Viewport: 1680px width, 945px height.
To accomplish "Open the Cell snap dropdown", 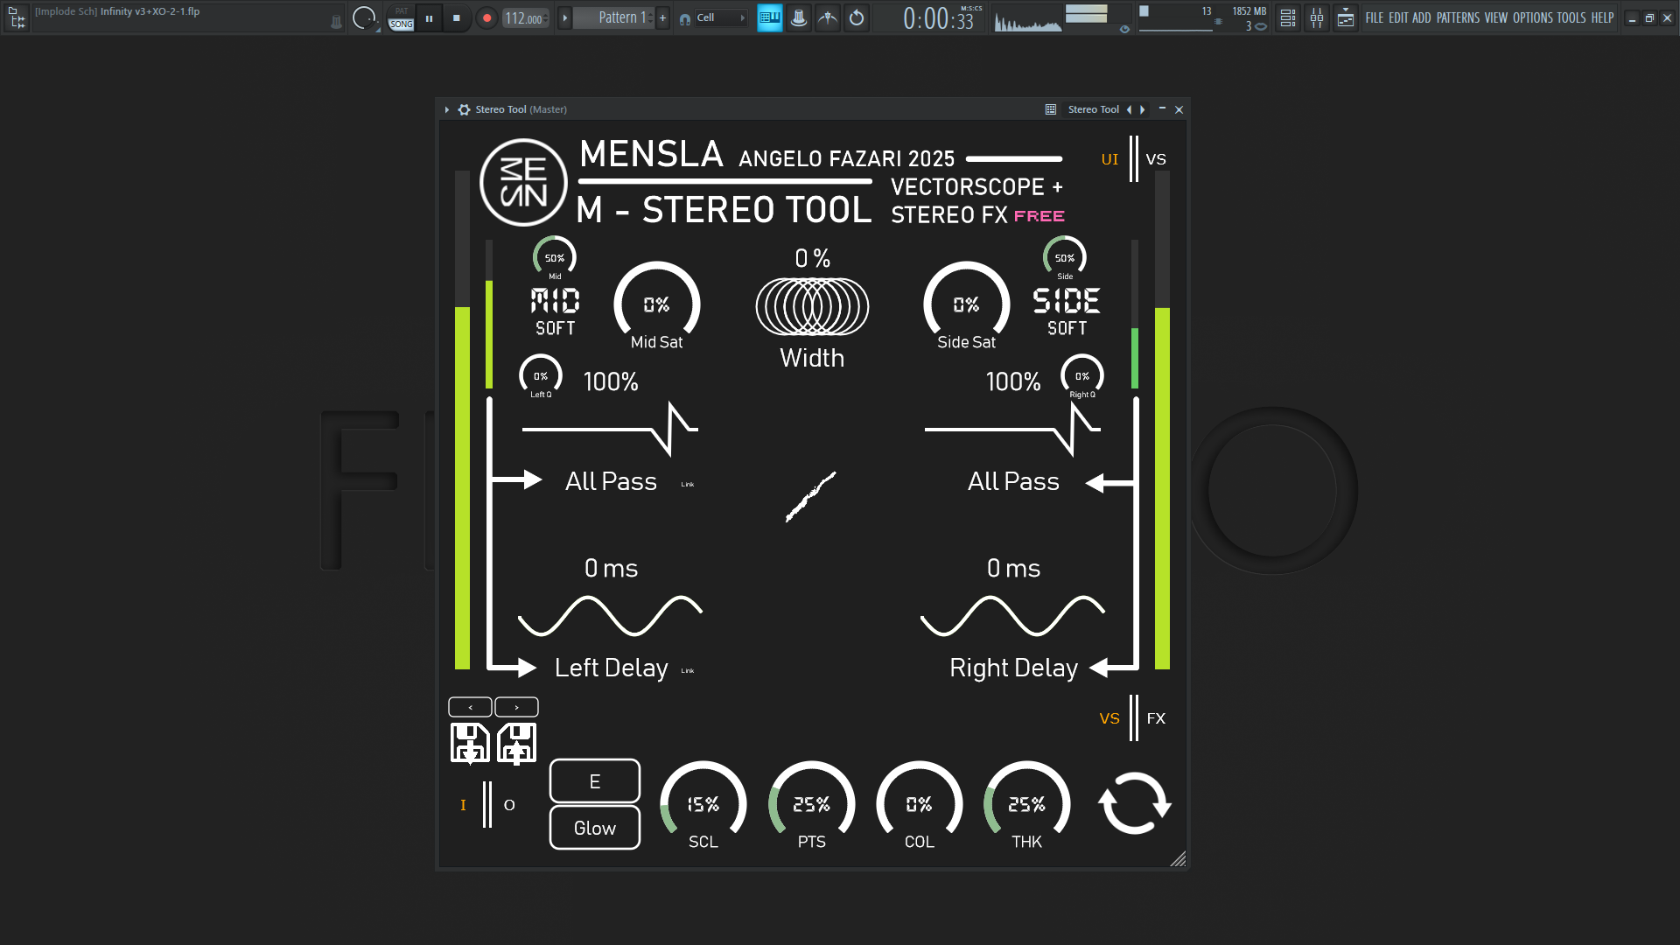I will coord(720,17).
